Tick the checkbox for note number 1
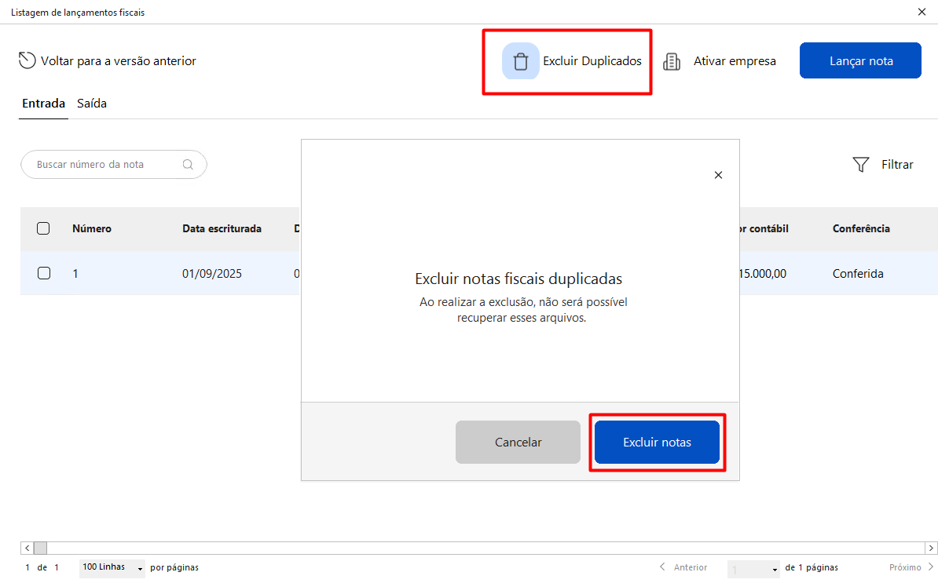Image resolution: width=938 pixels, height=583 pixels. pyautogui.click(x=44, y=273)
